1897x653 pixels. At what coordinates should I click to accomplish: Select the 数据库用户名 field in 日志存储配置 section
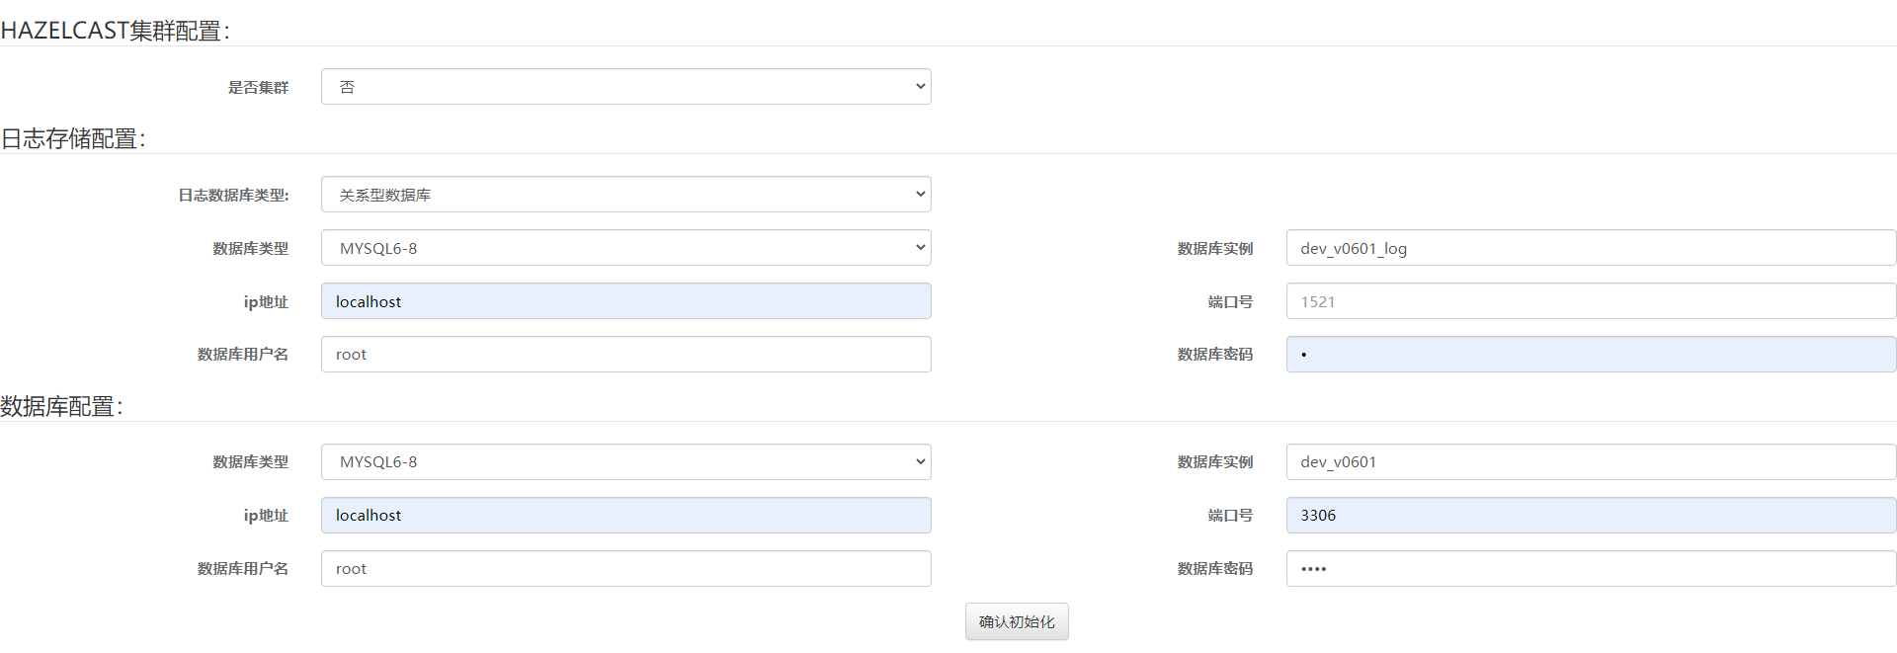point(625,355)
